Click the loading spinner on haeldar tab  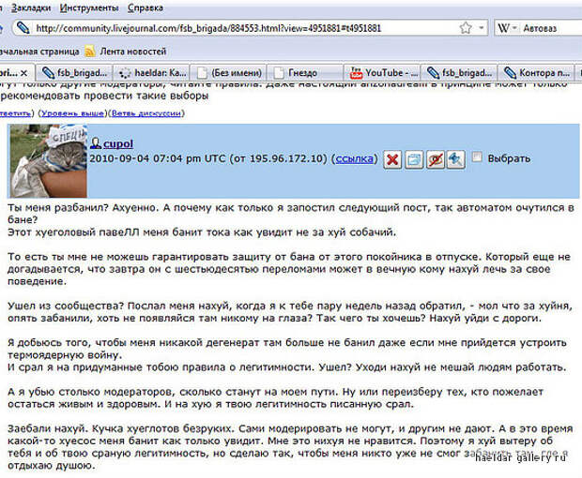point(125,73)
